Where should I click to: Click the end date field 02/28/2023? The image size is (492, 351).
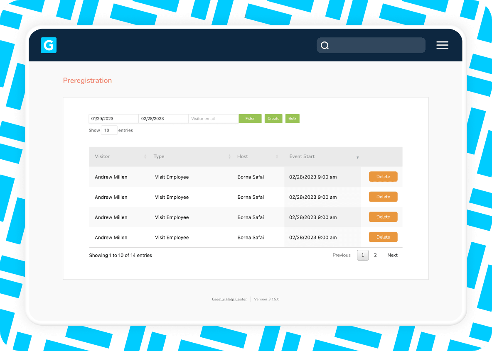pyautogui.click(x=163, y=119)
